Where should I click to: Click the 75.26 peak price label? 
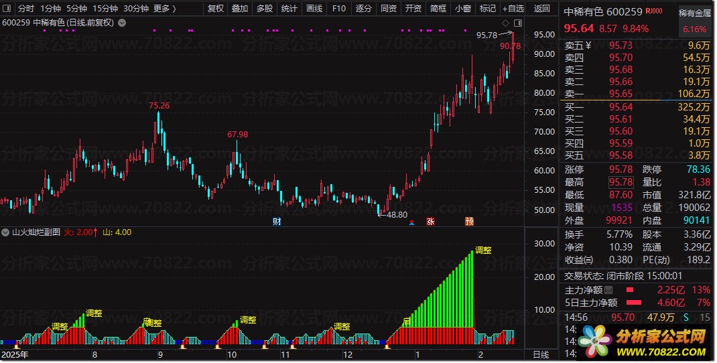pyautogui.click(x=159, y=106)
